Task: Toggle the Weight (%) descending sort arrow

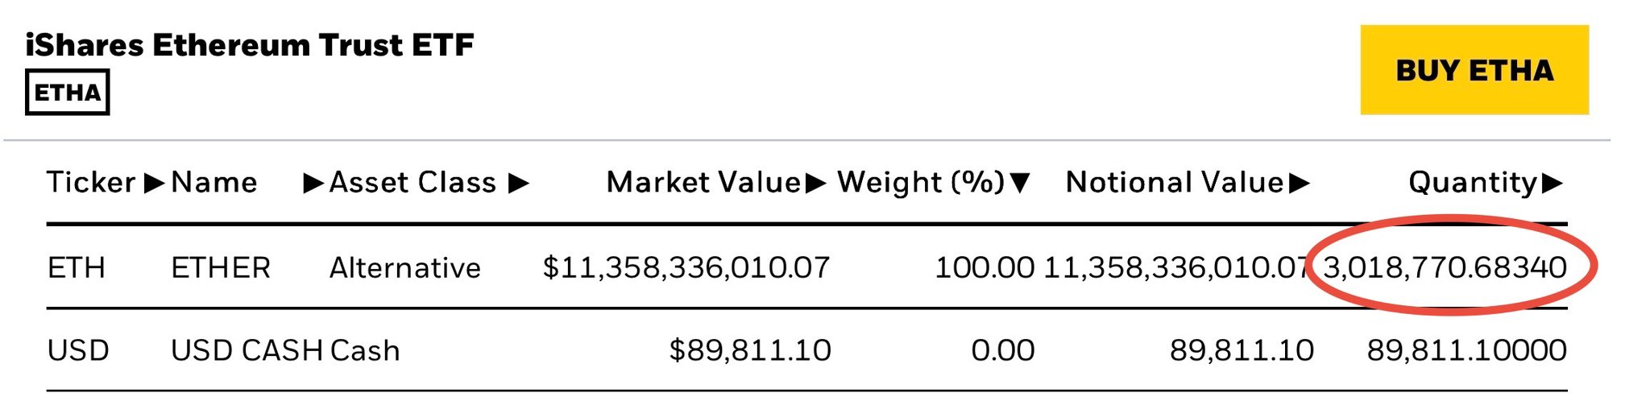Action: tap(1020, 184)
